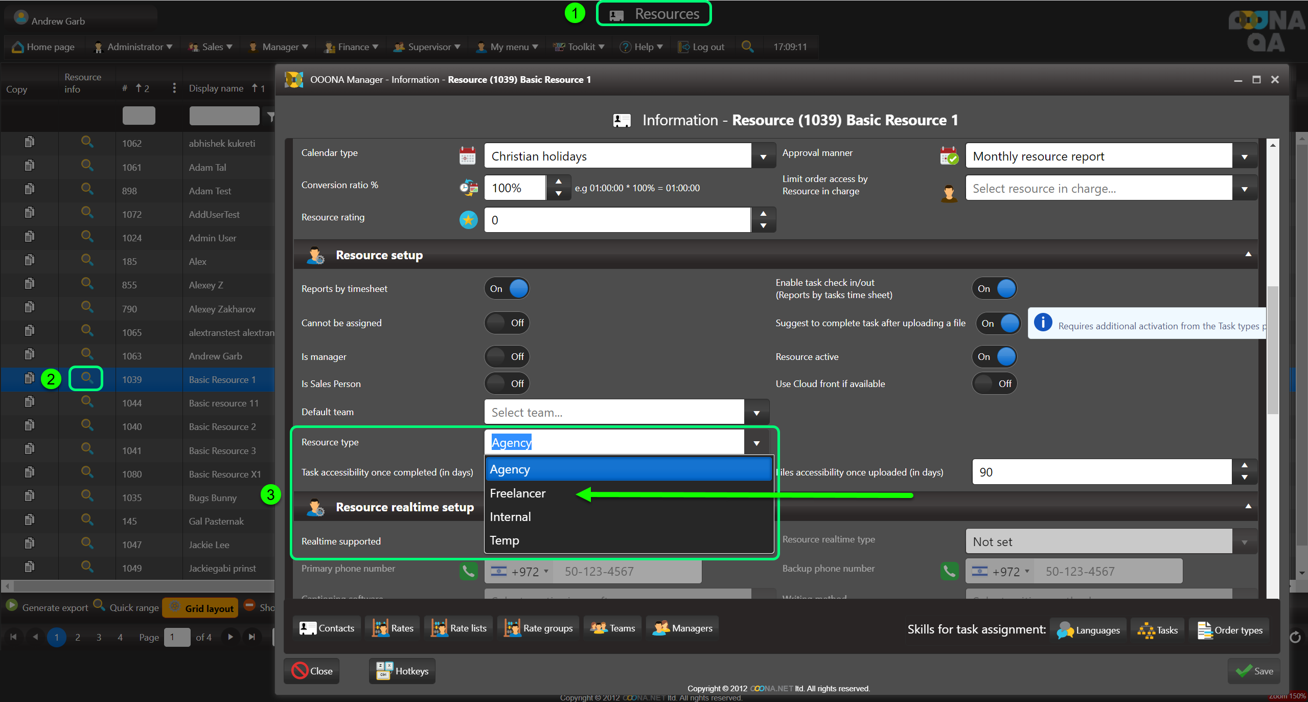Collapse the Resource setup section

[x=1248, y=255]
